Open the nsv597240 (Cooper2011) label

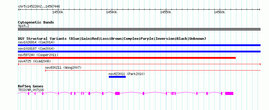pyautogui.click(x=38, y=55)
